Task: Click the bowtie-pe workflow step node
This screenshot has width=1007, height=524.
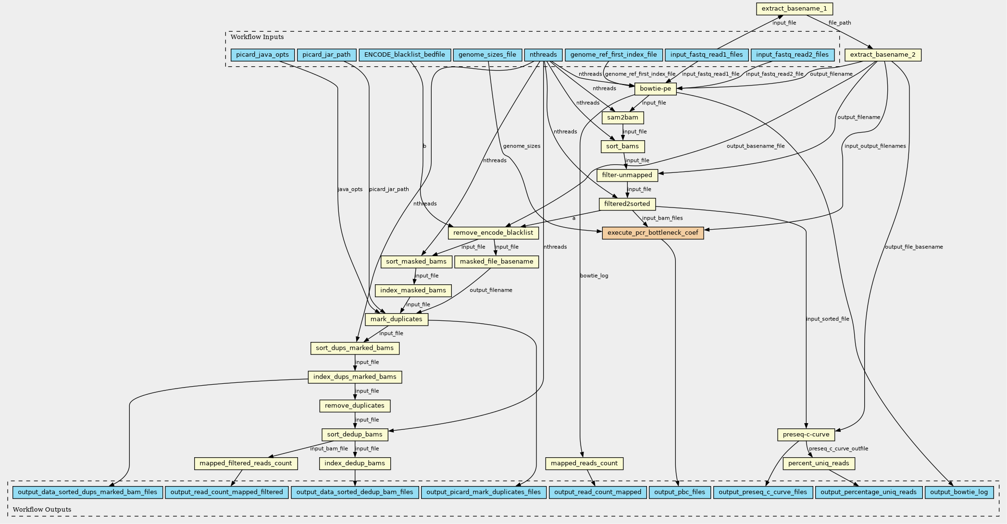Action: coord(655,89)
